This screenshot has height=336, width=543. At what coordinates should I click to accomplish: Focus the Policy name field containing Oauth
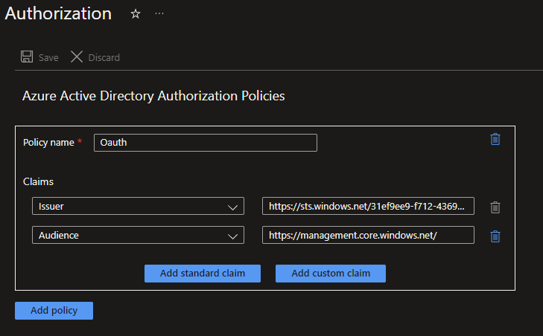pyautogui.click(x=205, y=143)
